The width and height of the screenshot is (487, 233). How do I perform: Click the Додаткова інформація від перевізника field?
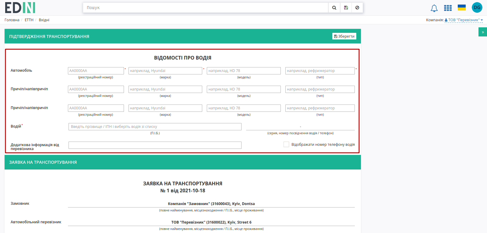pos(155,145)
